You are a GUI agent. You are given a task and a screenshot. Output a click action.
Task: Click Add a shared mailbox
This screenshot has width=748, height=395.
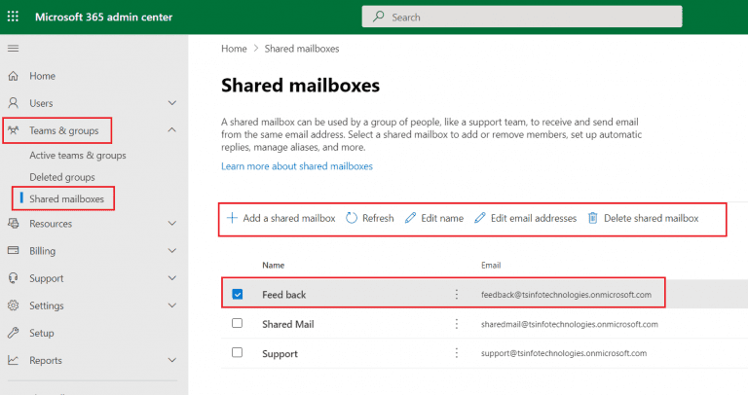[x=289, y=218]
